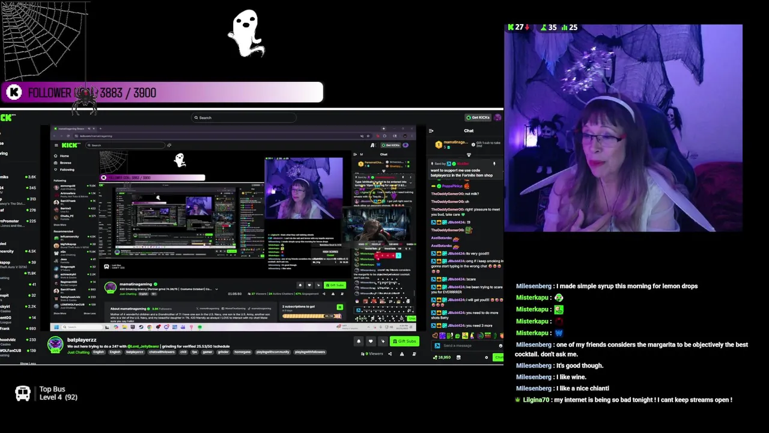Click the nested Kick search box
Screen dimensions: 769x433
pyautogui.click(x=126, y=145)
